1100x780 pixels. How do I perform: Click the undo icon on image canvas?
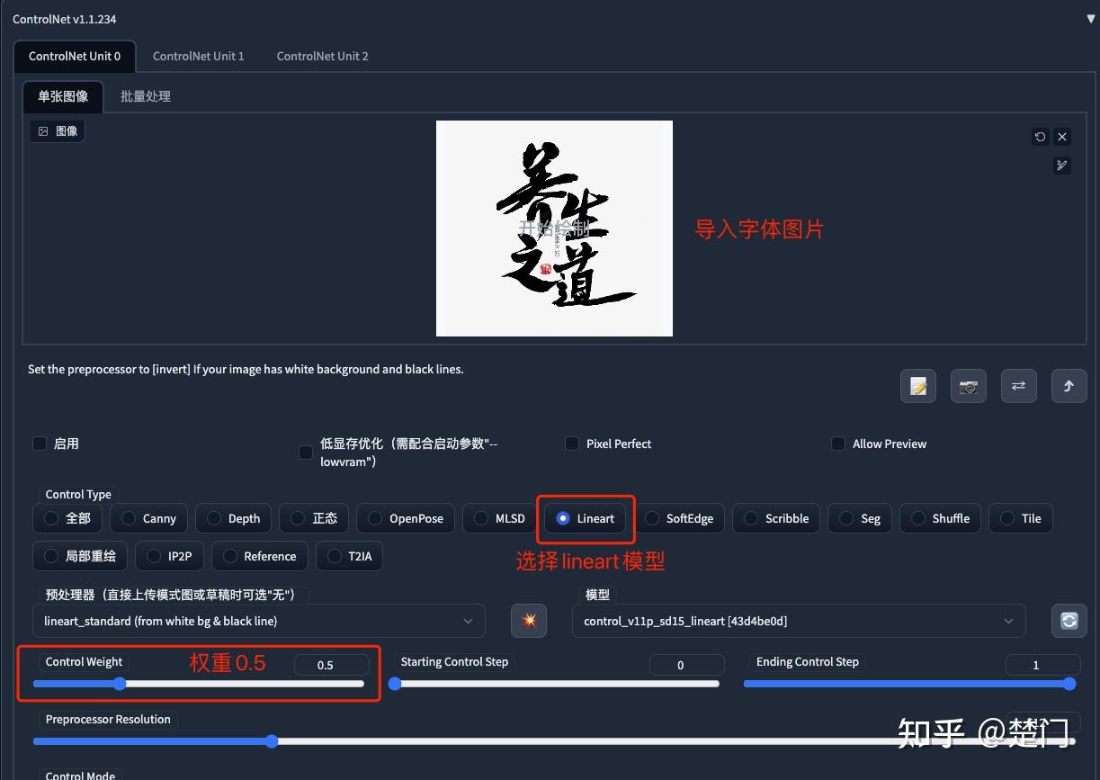1041,137
